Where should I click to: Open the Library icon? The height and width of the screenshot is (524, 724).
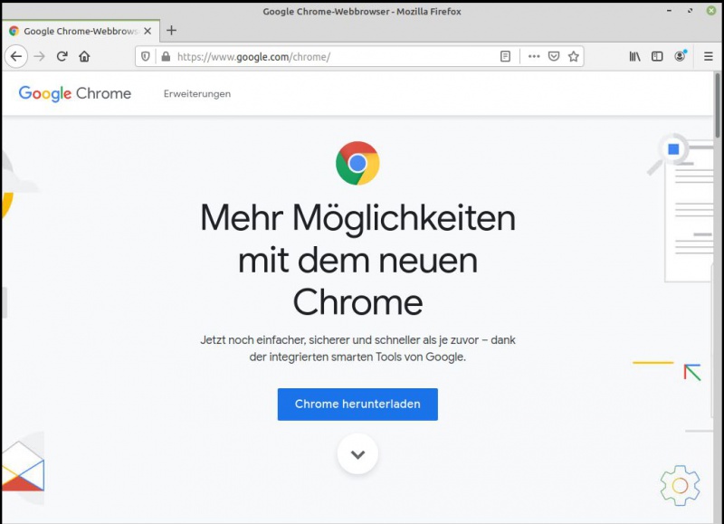pyautogui.click(x=635, y=56)
